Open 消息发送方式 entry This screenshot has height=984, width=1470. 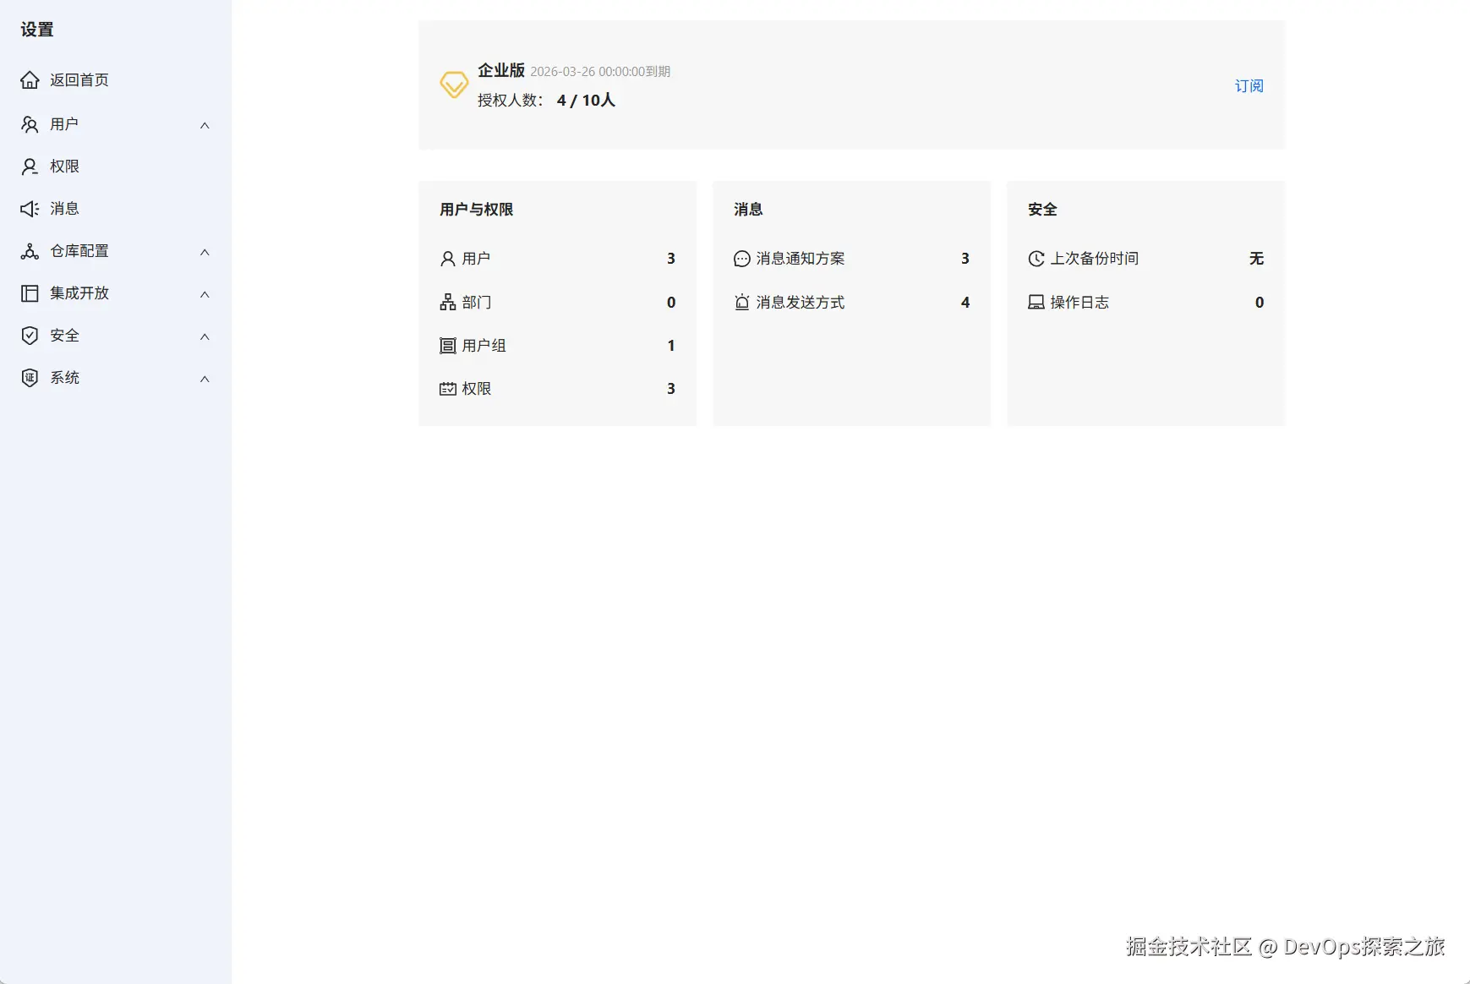point(851,303)
